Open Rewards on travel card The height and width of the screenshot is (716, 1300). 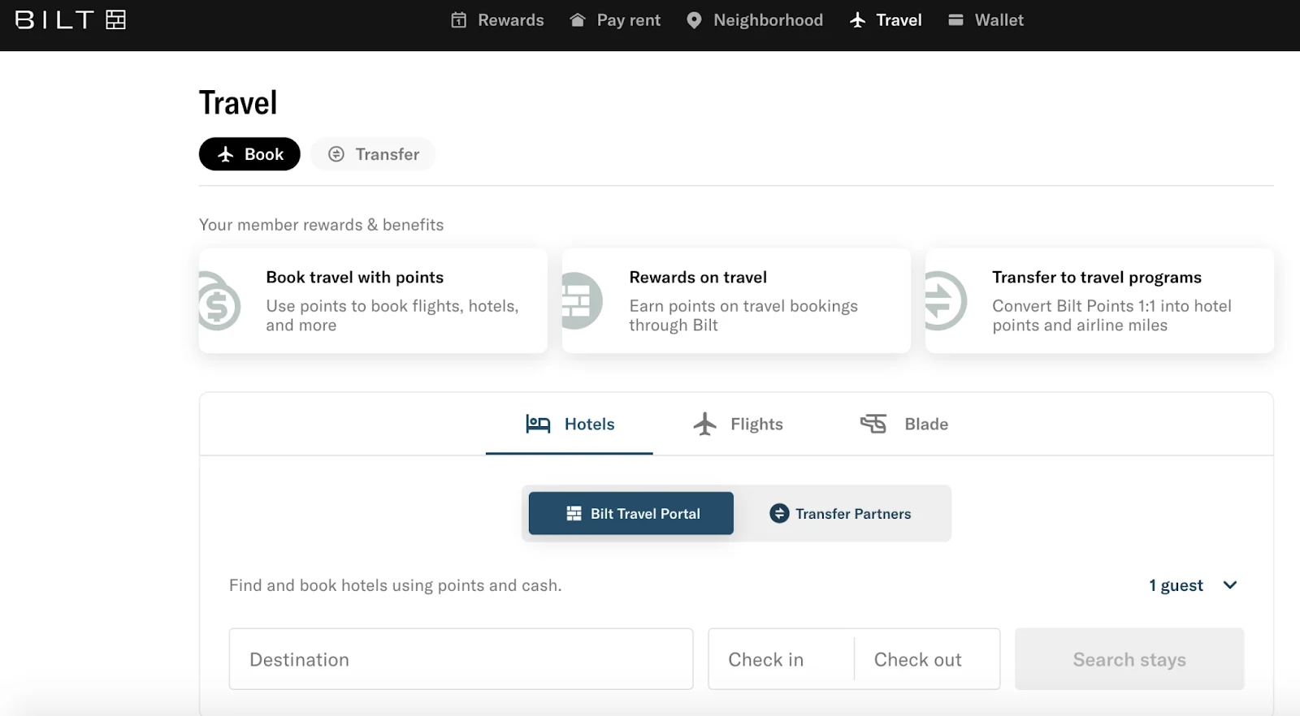click(736, 300)
